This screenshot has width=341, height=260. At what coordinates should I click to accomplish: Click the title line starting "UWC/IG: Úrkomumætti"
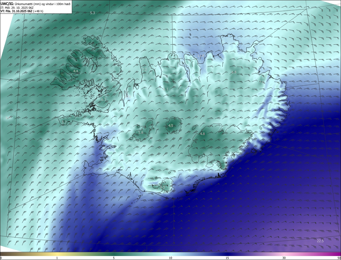[x=35, y=4]
